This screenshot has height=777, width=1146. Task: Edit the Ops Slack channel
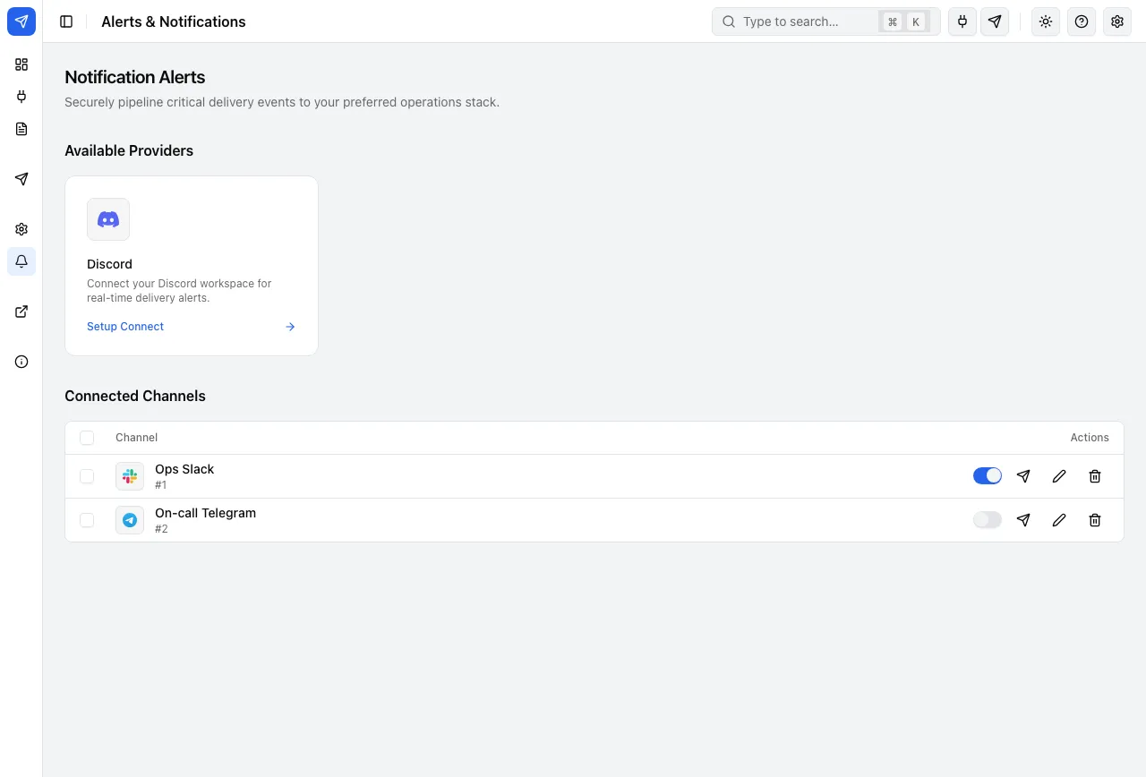pyautogui.click(x=1059, y=476)
